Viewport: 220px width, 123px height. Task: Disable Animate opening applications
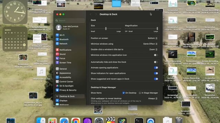point(156,68)
